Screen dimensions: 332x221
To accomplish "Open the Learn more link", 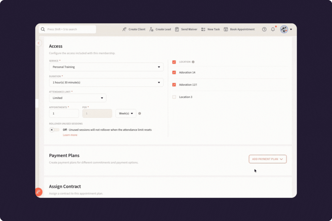I will tap(70, 135).
